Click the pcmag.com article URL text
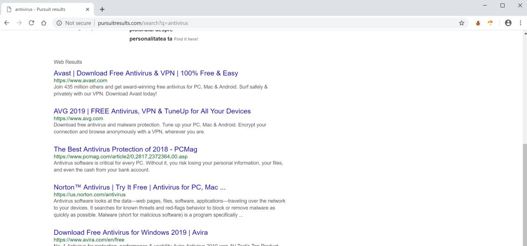This screenshot has width=527, height=246. tap(121, 157)
